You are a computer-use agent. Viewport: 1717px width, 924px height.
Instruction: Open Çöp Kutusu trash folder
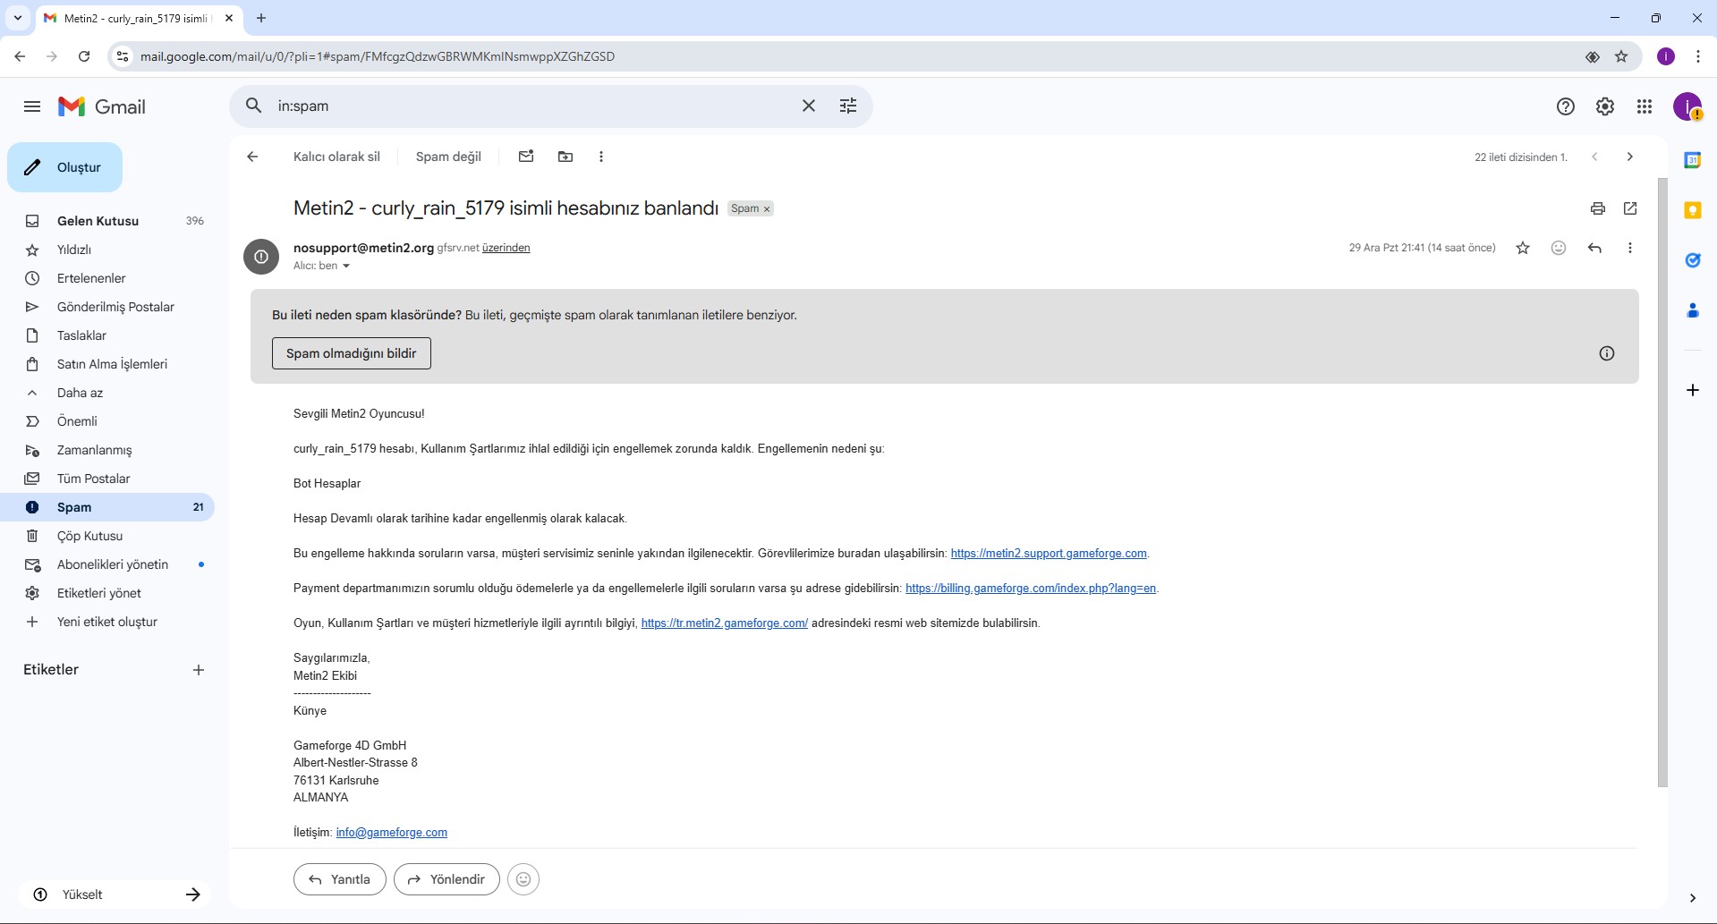pyautogui.click(x=107, y=536)
